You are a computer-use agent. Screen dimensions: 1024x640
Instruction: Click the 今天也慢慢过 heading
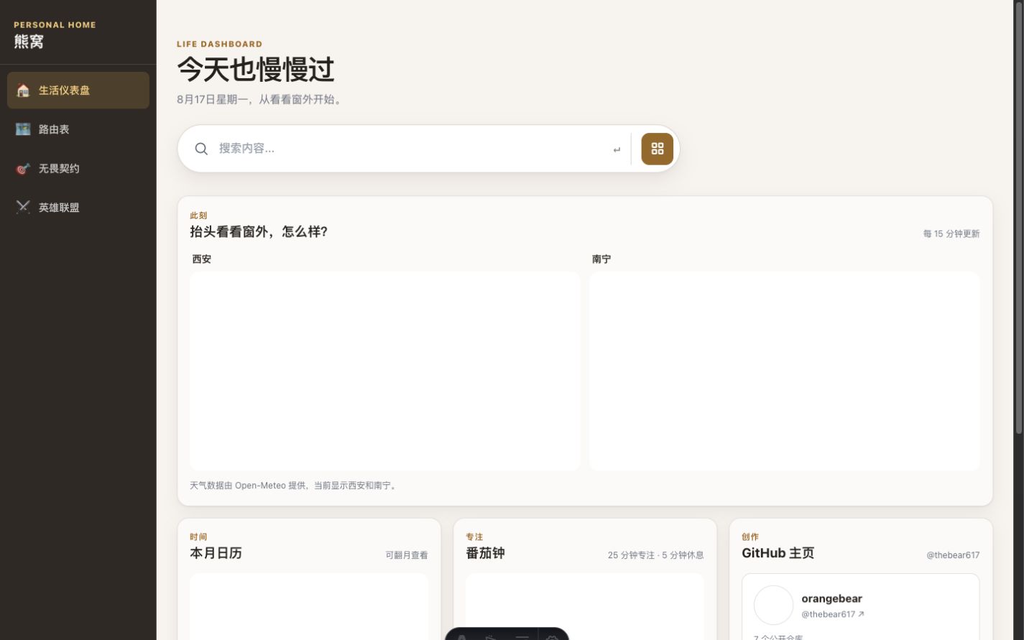pos(256,70)
